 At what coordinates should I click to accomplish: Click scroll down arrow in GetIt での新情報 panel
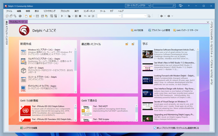(75, 120)
